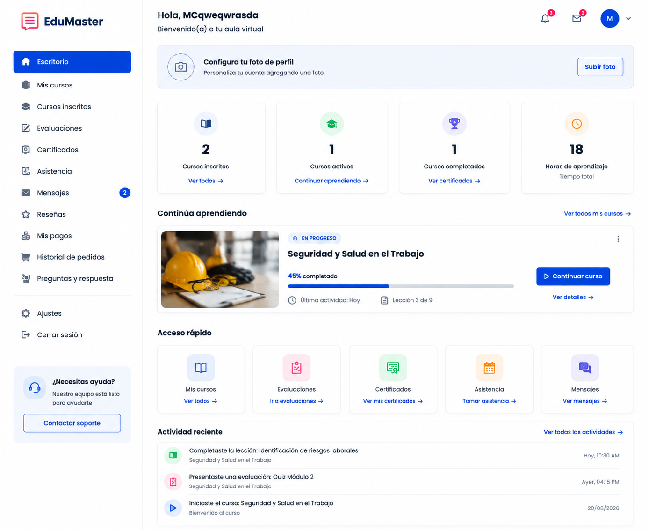Open Mis cursos in the sidebar
Viewport: 649px width, 530px height.
tap(72, 85)
